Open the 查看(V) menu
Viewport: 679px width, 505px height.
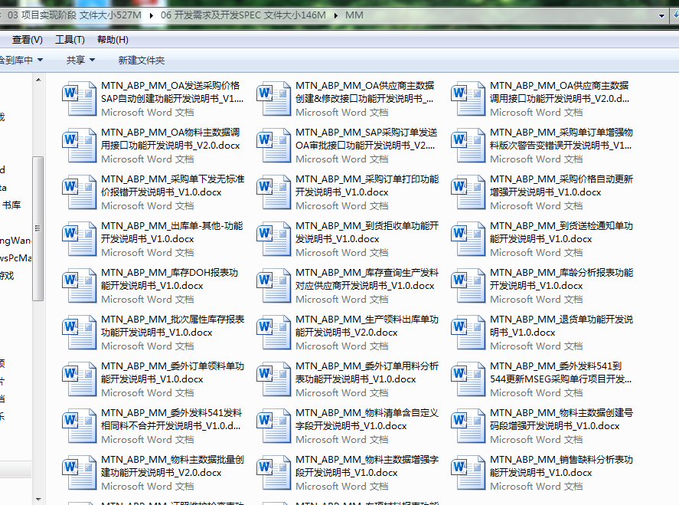(x=28, y=40)
